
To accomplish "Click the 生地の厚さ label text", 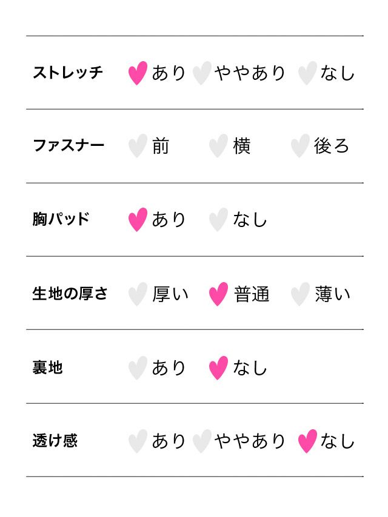I will coord(70,294).
